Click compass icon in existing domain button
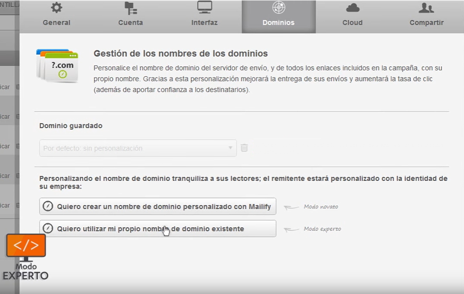Screen dimensions: 464x294 pos(48,229)
